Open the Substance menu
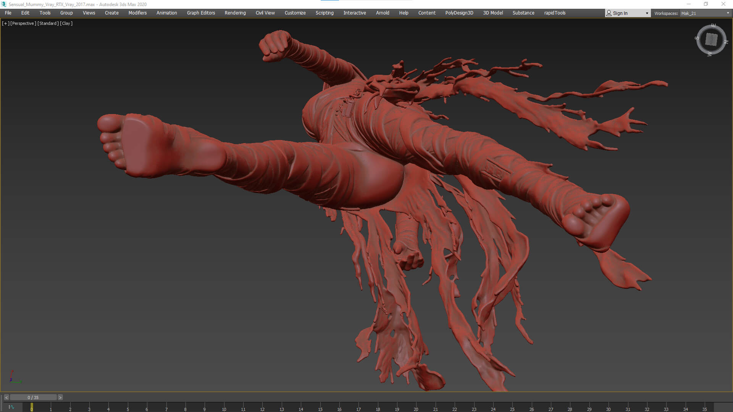 coord(523,13)
